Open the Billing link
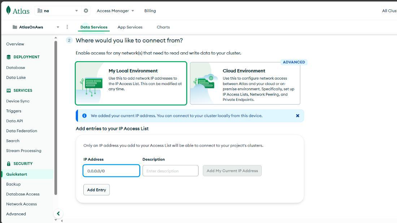This screenshot has width=397, height=223. [x=150, y=11]
